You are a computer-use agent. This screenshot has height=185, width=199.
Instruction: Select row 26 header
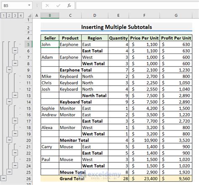29,179
